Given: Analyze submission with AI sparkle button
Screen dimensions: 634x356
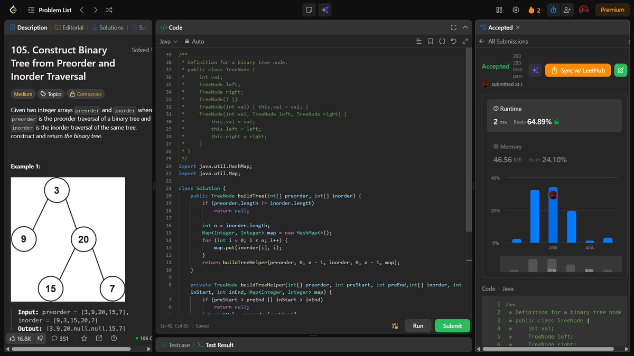Looking at the screenshot, I should [x=535, y=70].
